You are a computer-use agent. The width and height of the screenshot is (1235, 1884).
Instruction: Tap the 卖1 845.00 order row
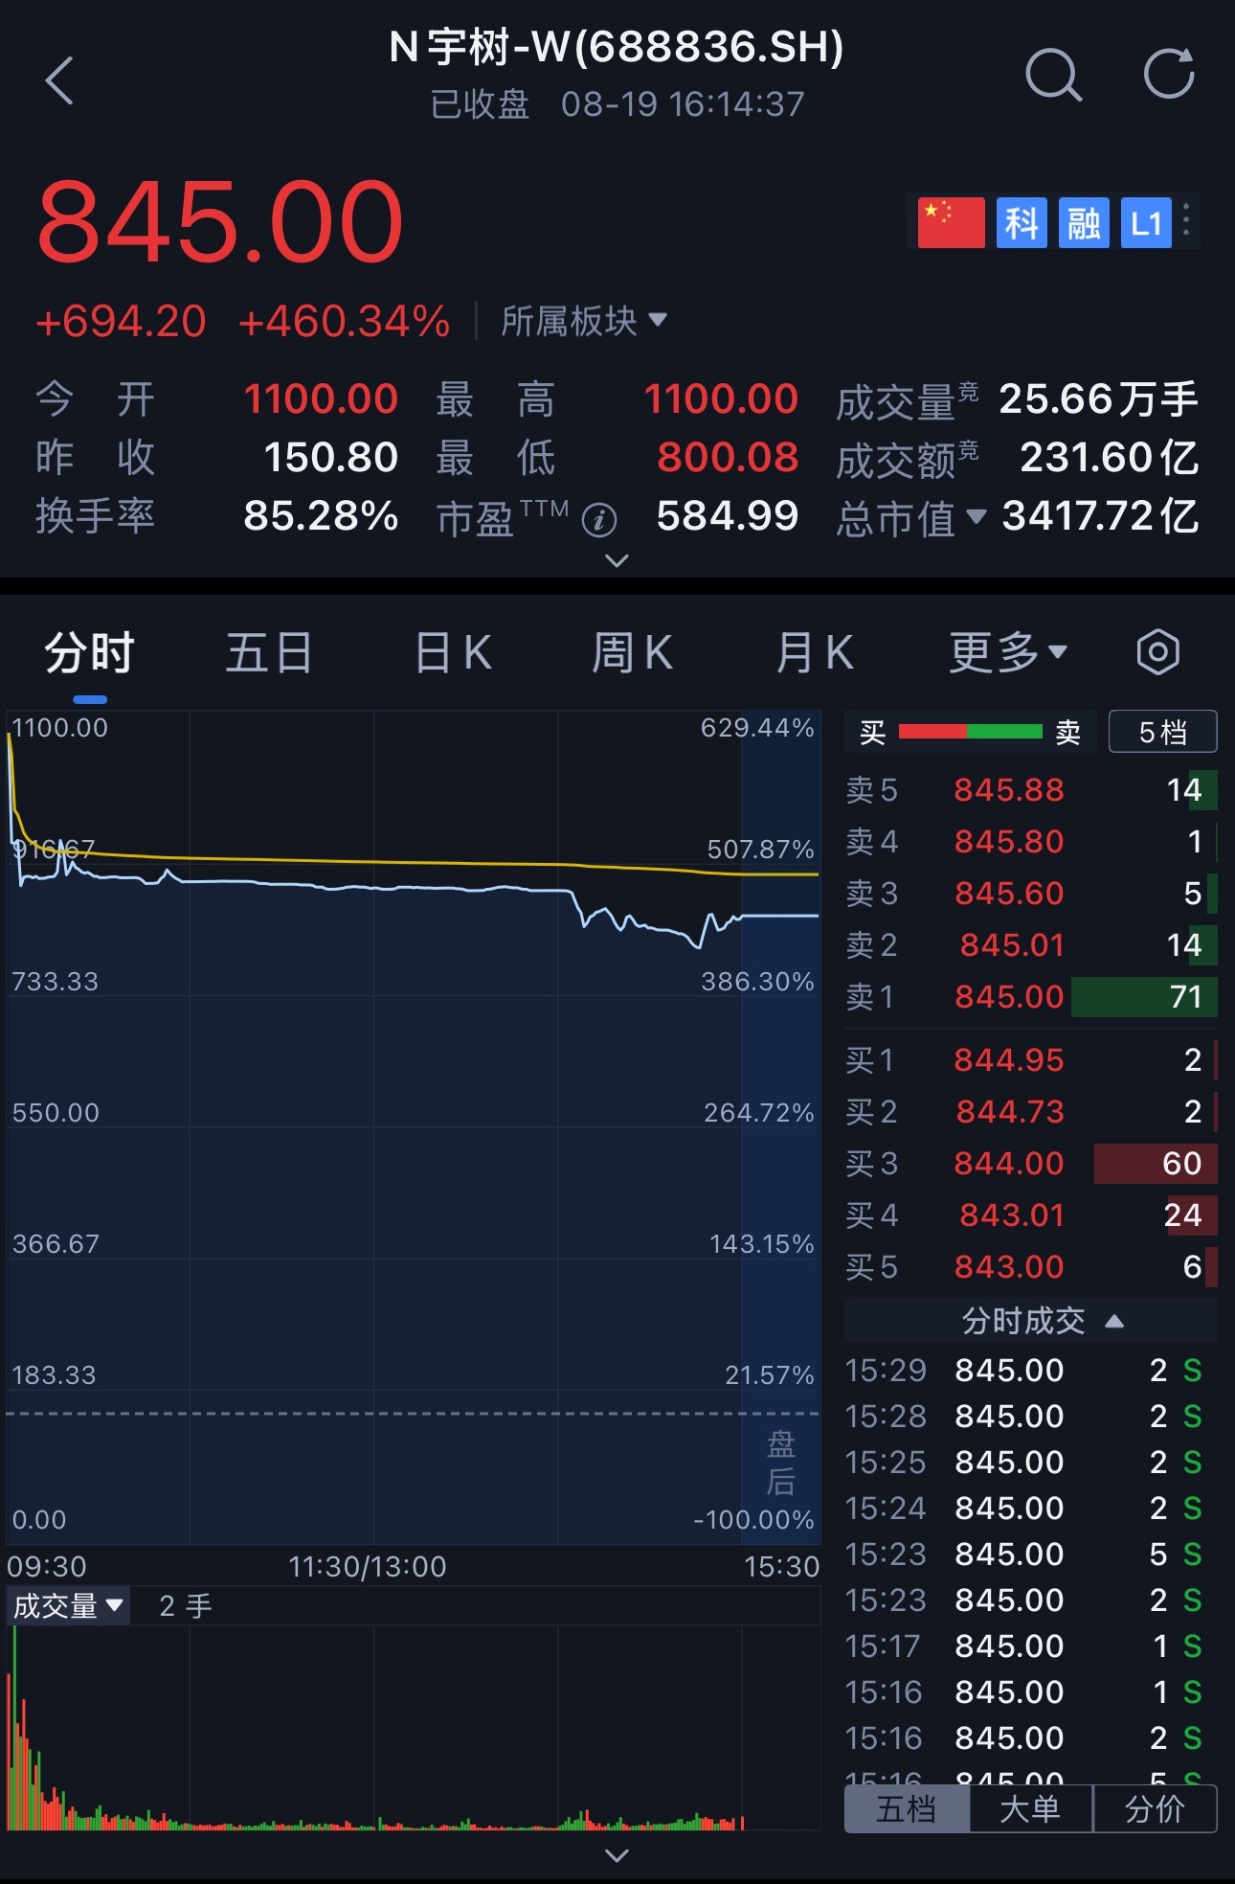click(1031, 996)
